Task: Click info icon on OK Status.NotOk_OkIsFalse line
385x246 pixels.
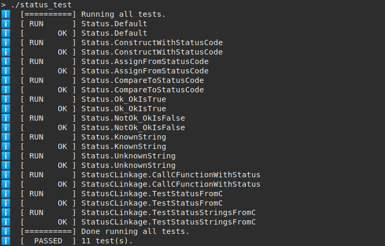Action: tap(6, 127)
